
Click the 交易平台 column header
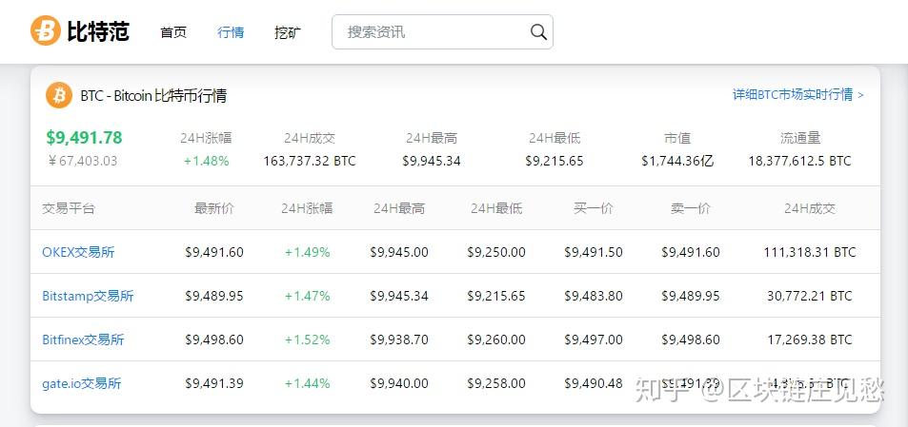pyautogui.click(x=69, y=208)
